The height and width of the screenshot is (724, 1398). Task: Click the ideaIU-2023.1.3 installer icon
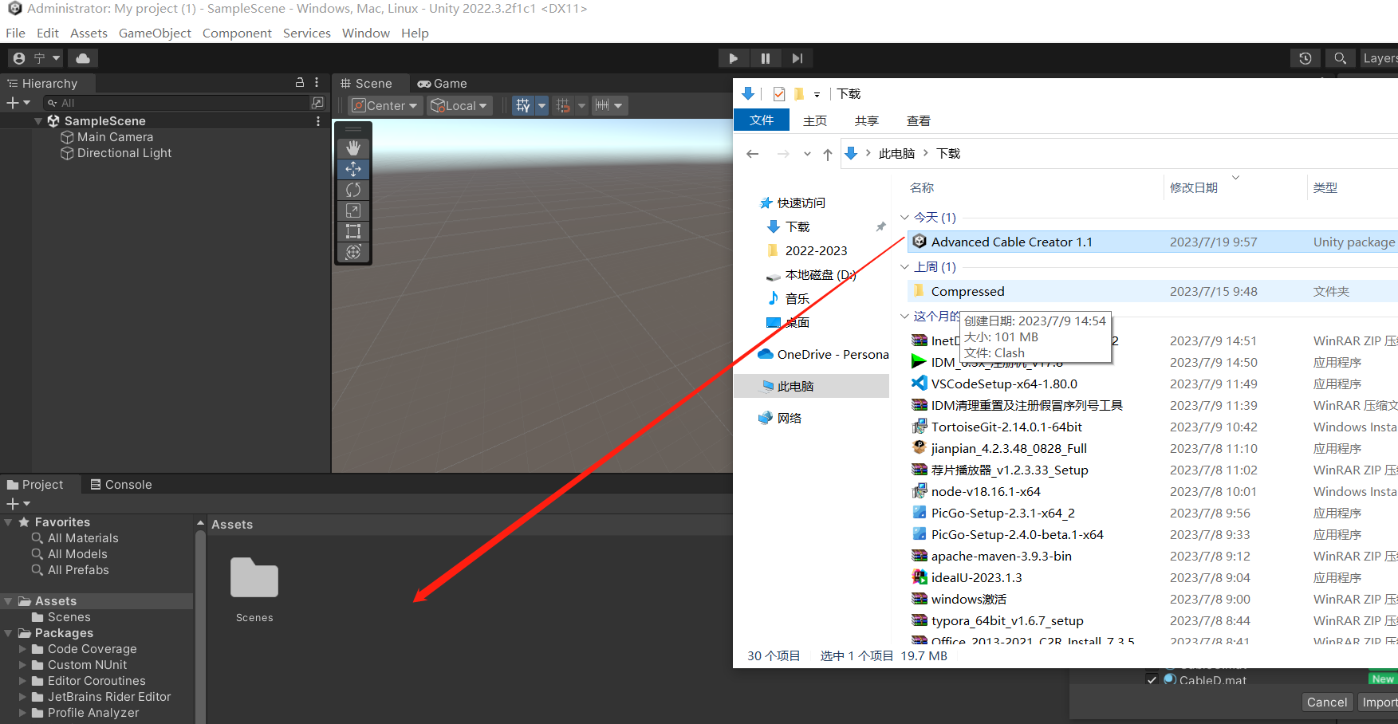pos(920,577)
